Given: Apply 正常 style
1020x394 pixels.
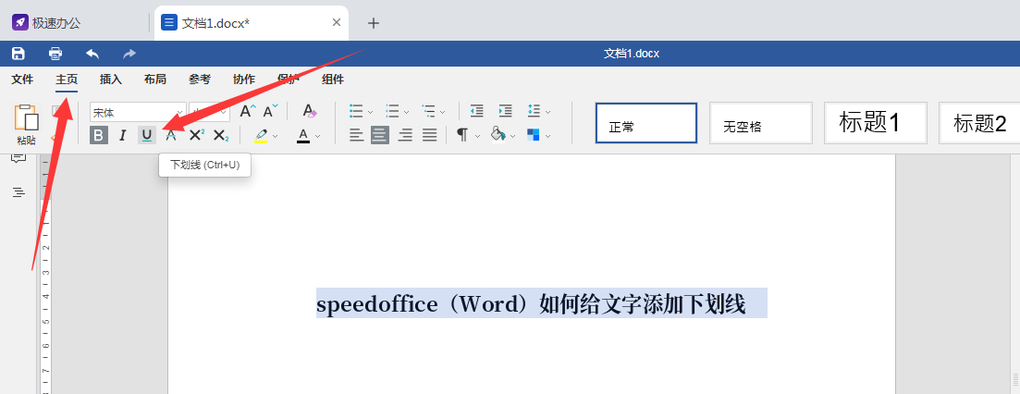Looking at the screenshot, I should (646, 123).
